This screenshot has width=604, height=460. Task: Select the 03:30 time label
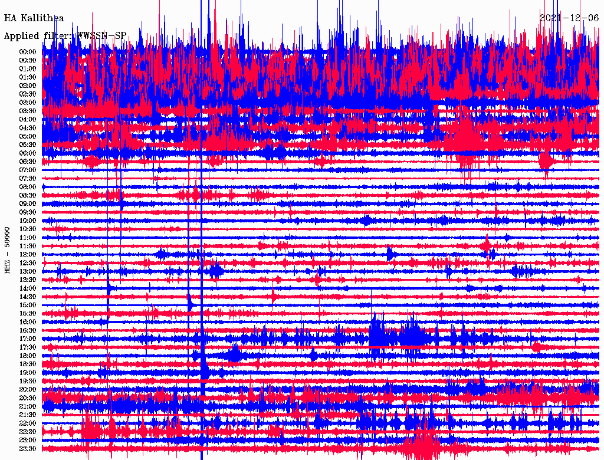pyautogui.click(x=28, y=111)
